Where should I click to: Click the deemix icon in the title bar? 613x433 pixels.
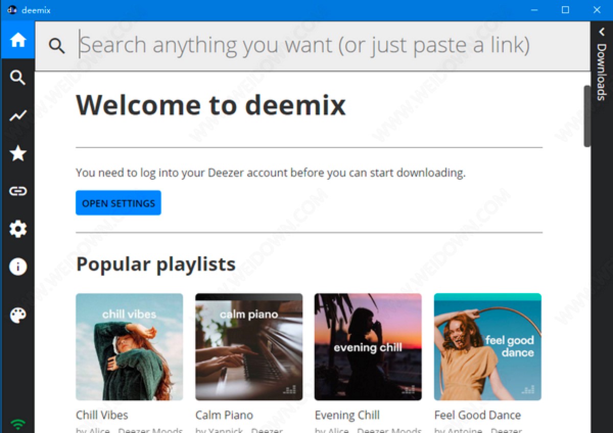11,9
